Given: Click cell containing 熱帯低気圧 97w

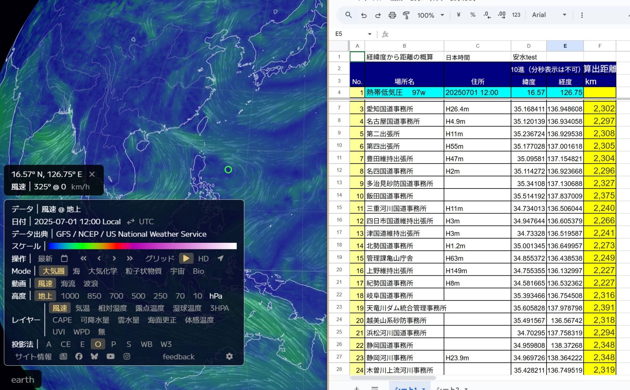Looking at the screenshot, I should 404,92.
